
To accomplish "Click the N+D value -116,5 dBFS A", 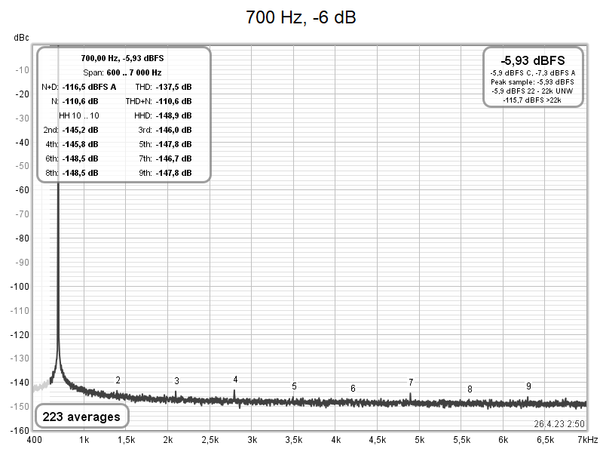I will [89, 87].
